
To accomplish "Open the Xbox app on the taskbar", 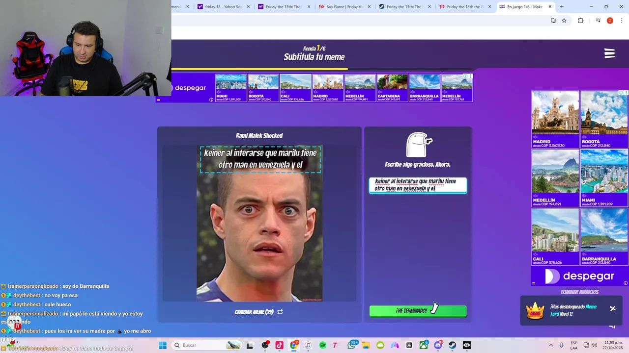I will click(424, 345).
